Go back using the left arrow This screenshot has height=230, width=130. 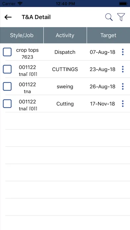click(8, 17)
